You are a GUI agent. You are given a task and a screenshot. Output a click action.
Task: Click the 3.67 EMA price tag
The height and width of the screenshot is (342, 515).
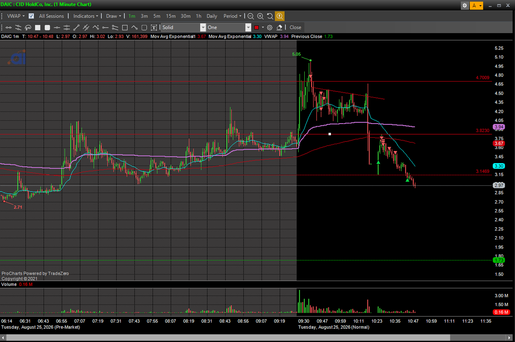click(499, 143)
